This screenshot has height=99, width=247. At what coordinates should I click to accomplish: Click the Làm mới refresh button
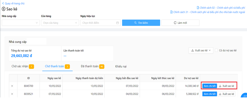[x=180, y=23]
